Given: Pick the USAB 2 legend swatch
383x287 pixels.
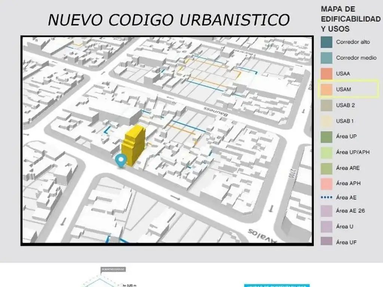Looking at the screenshot, I should [326, 105].
